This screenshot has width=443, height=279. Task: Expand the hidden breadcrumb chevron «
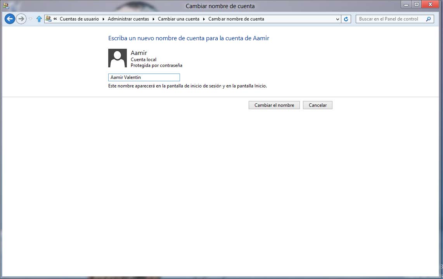[55, 19]
